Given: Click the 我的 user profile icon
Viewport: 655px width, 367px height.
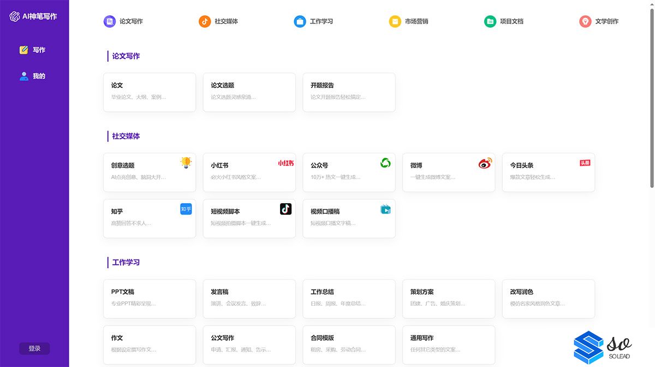Looking at the screenshot, I should click(24, 76).
